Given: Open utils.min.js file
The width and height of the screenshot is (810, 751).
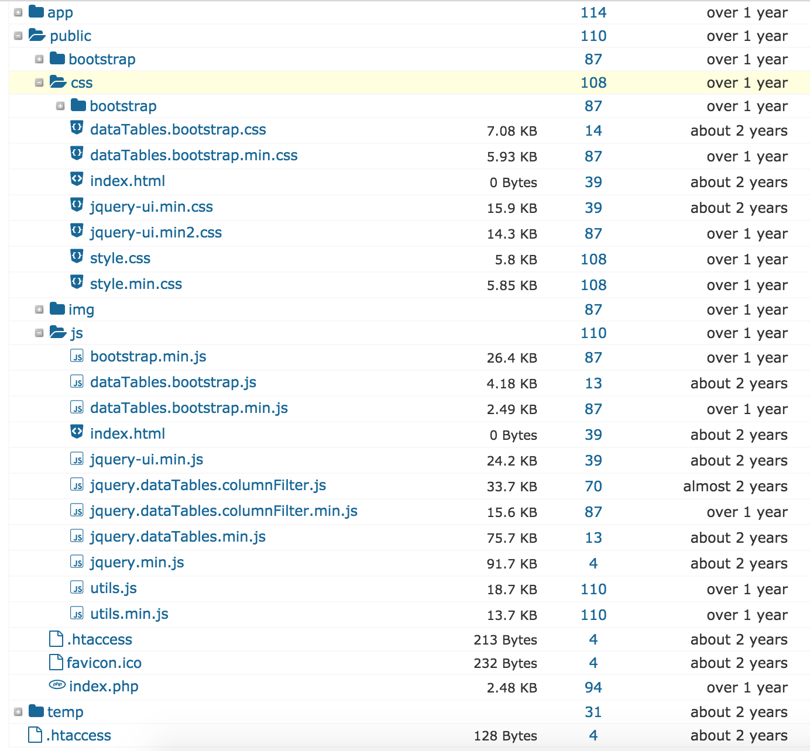Looking at the screenshot, I should [x=129, y=614].
